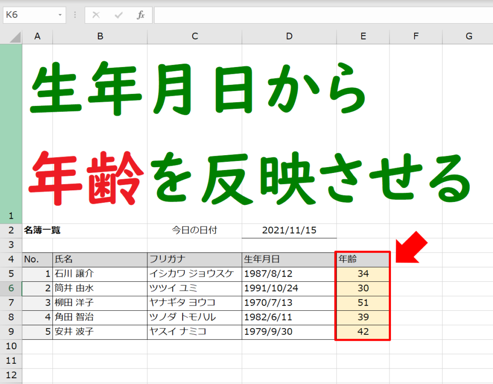Click the 年齢 header cell

(363, 259)
